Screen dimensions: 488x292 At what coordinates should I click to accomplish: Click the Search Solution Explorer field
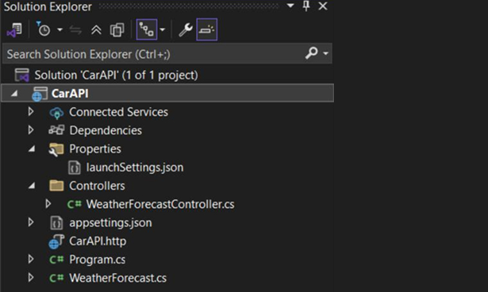pos(167,54)
